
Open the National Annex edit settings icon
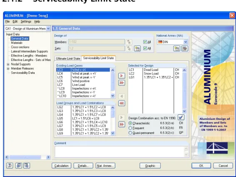(x=185, y=48)
